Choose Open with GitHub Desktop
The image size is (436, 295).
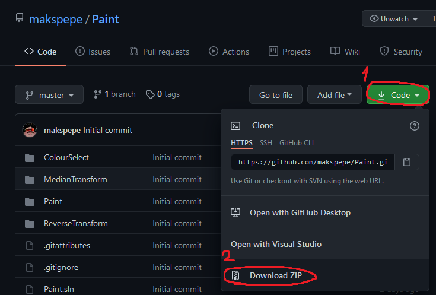[x=300, y=213]
